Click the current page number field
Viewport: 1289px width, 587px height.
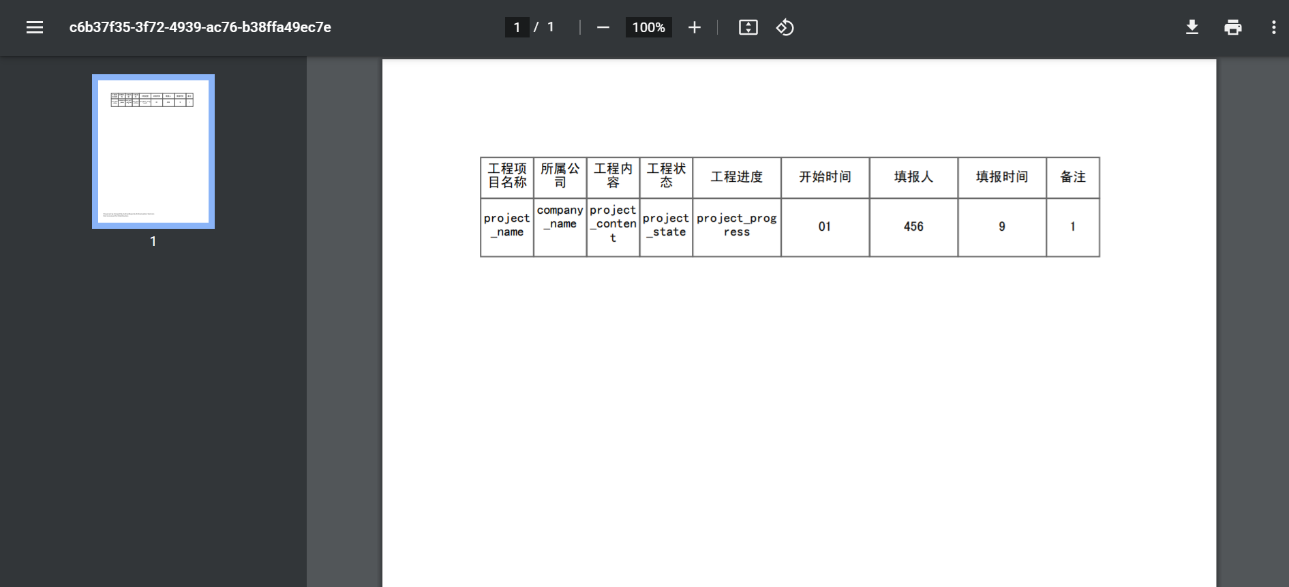point(517,27)
